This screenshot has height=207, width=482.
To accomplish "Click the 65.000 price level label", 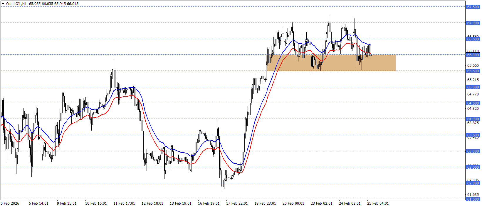I will pos(473,87).
